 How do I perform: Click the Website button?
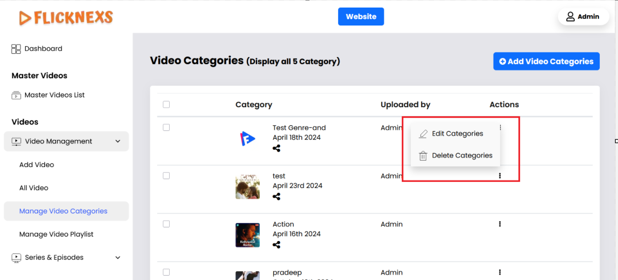point(361,17)
